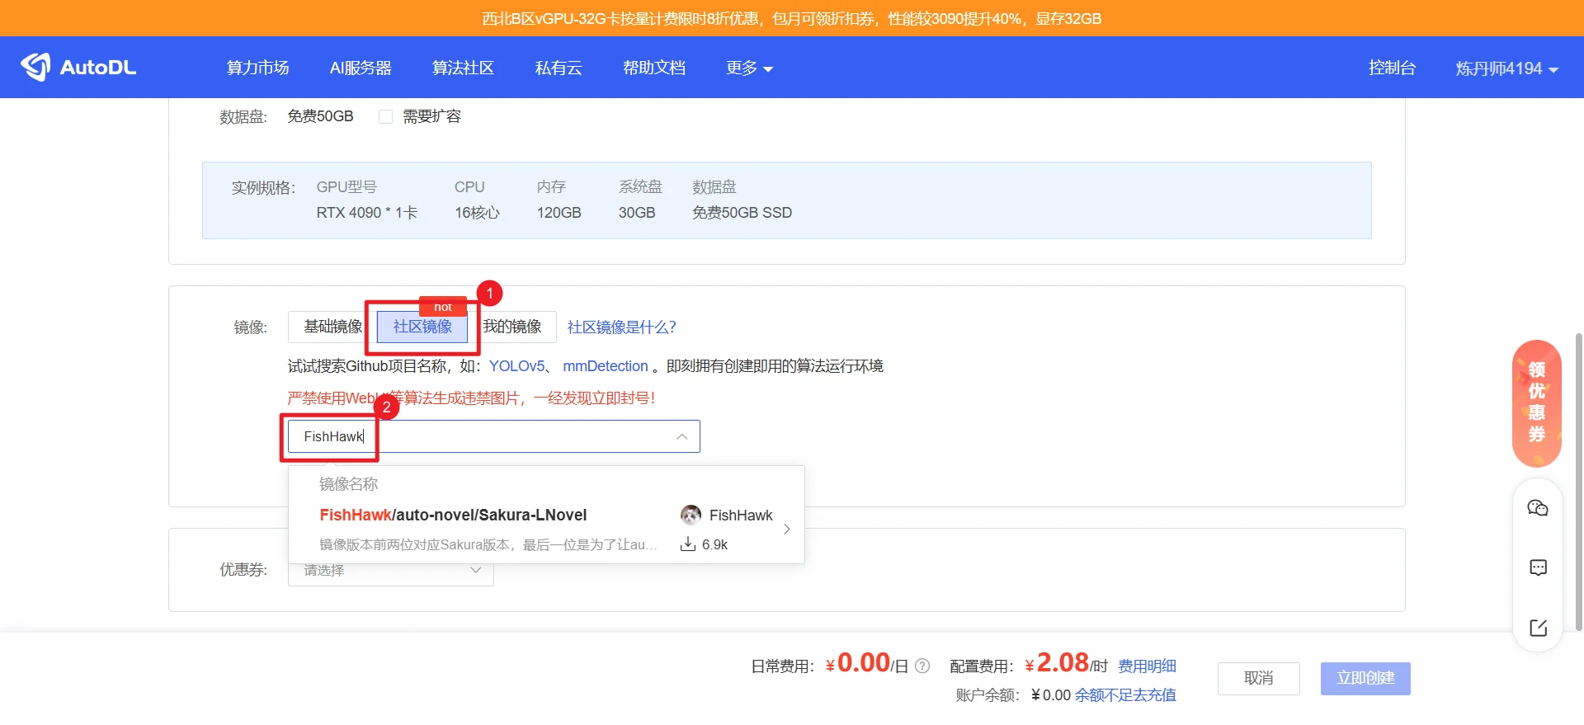
Task: Open the WeChat contact icon in sidebar
Action: tap(1538, 508)
